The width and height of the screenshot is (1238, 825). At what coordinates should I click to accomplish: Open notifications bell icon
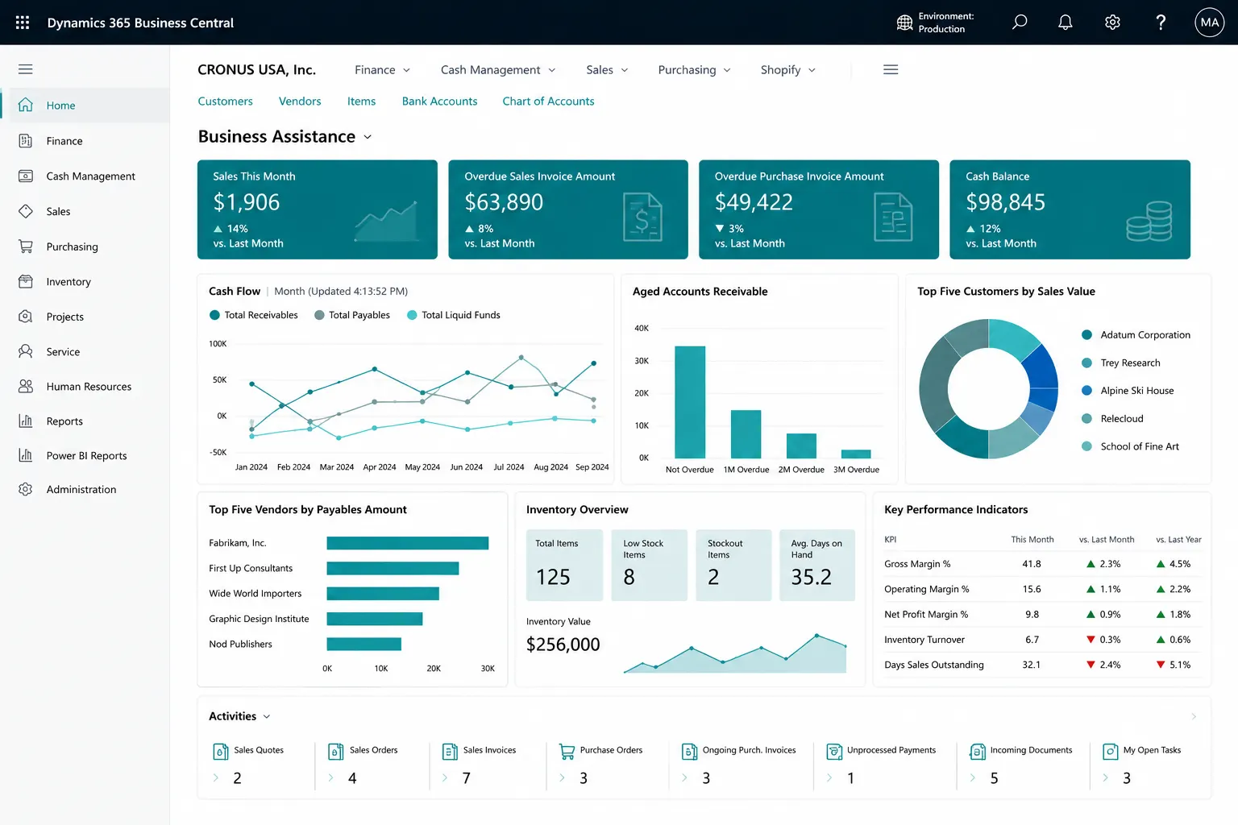[1066, 22]
